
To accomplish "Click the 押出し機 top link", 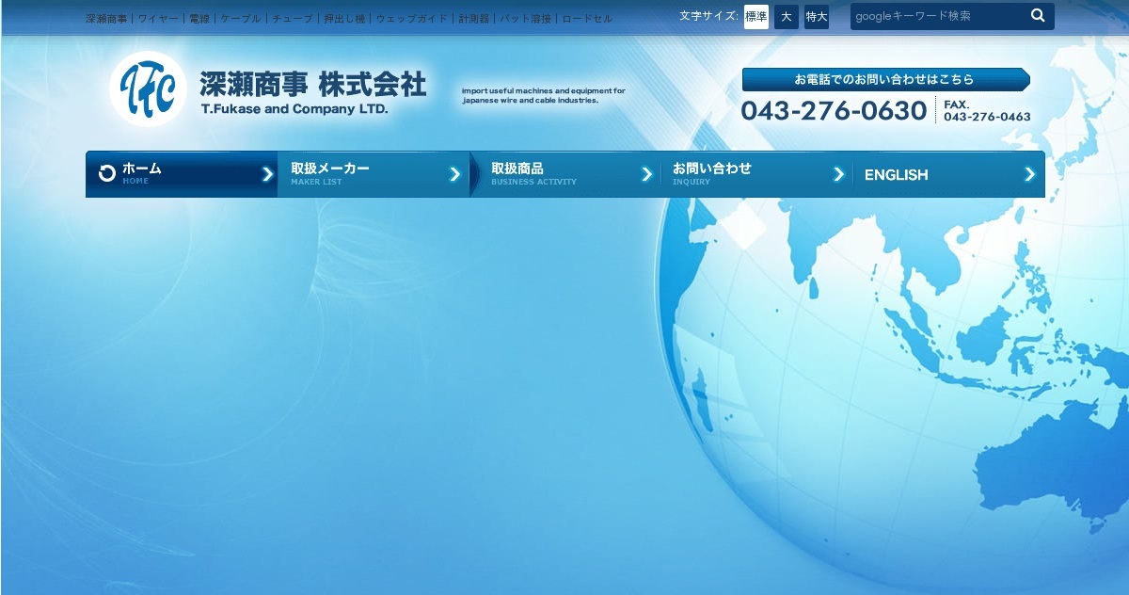I will click(344, 19).
